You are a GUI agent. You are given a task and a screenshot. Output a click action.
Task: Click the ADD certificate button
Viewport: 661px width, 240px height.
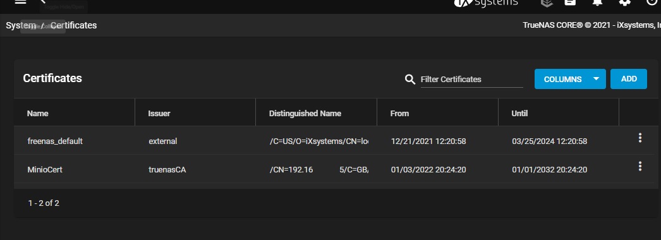(x=629, y=79)
